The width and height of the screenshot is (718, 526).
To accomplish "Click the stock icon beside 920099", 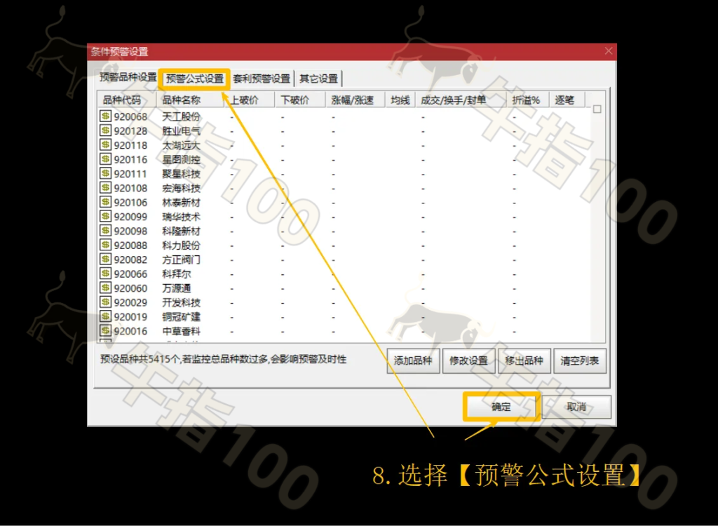I will point(105,216).
